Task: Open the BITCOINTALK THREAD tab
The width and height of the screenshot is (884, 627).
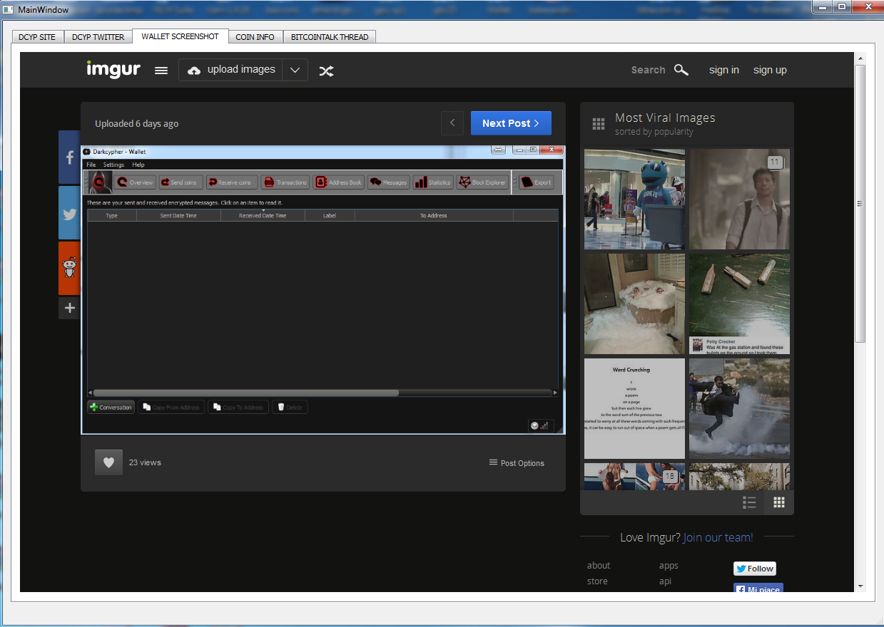Action: (x=330, y=37)
